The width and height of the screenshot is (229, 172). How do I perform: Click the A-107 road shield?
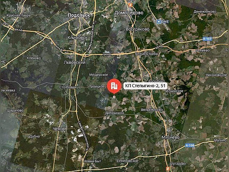pyautogui.click(x=207, y=39)
